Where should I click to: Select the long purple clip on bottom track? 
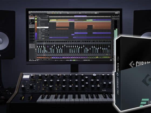92,38
